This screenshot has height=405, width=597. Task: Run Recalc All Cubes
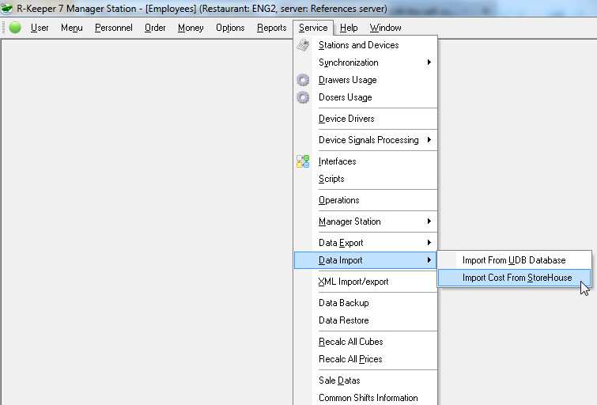click(x=365, y=343)
